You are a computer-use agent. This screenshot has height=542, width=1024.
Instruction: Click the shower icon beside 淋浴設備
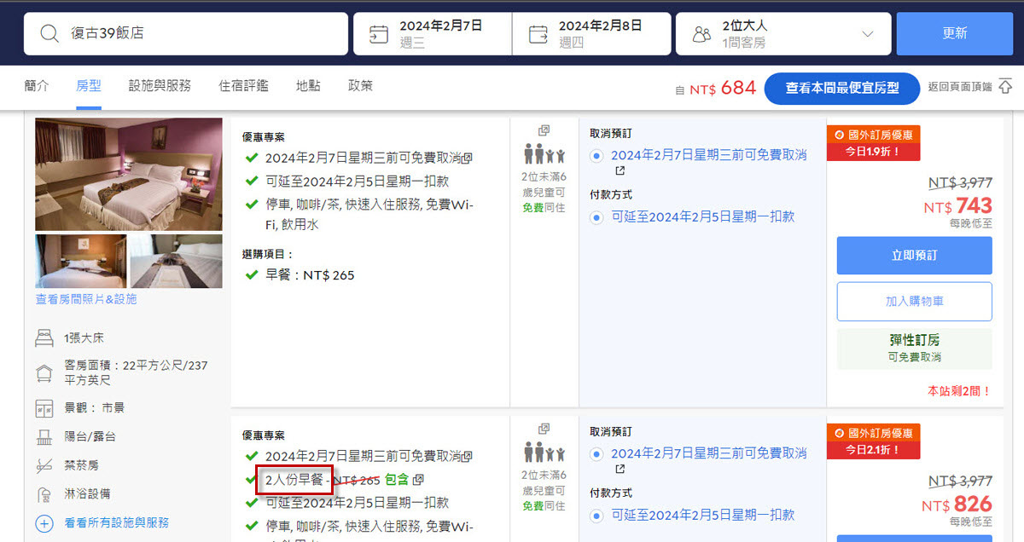(x=44, y=494)
